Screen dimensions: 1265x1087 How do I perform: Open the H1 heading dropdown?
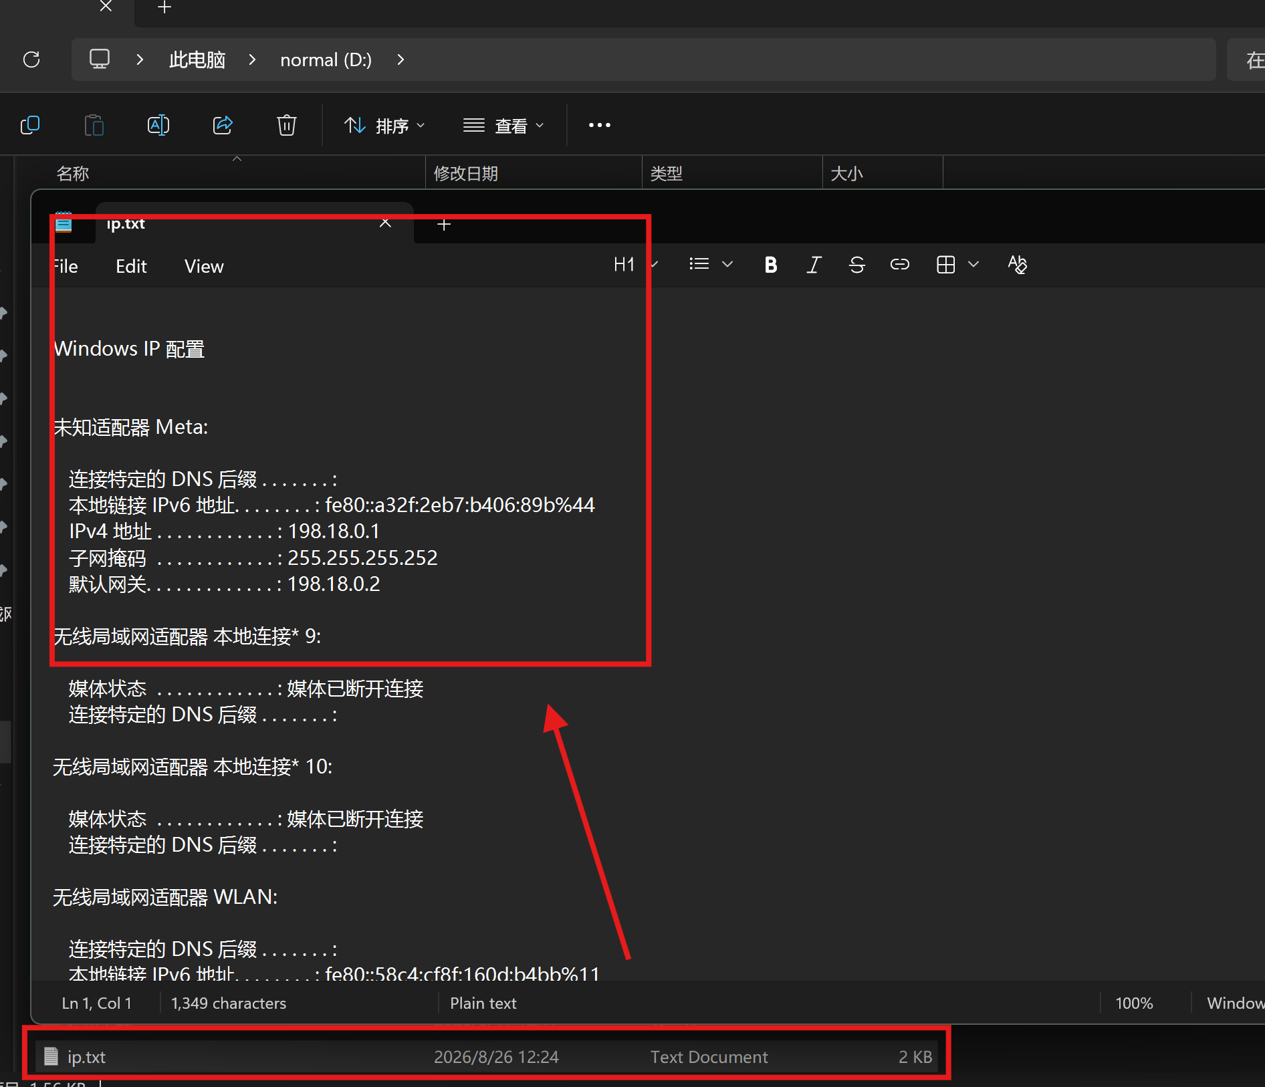[x=635, y=265]
